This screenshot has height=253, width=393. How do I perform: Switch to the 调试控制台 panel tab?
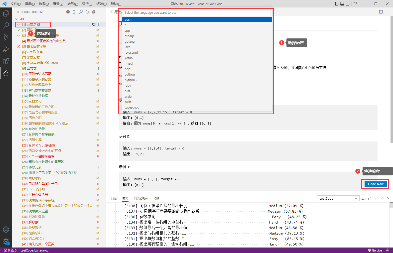point(141,198)
